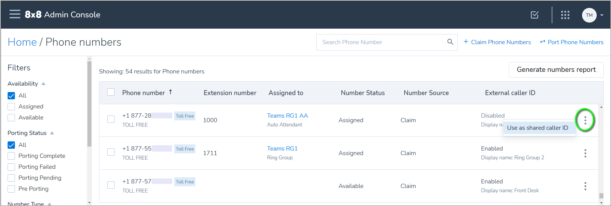The width and height of the screenshot is (611, 206).
Task: Open the application switcher grid icon
Action: (x=565, y=15)
